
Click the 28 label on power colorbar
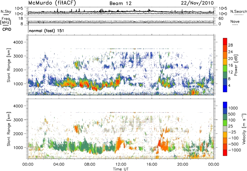[230, 45]
